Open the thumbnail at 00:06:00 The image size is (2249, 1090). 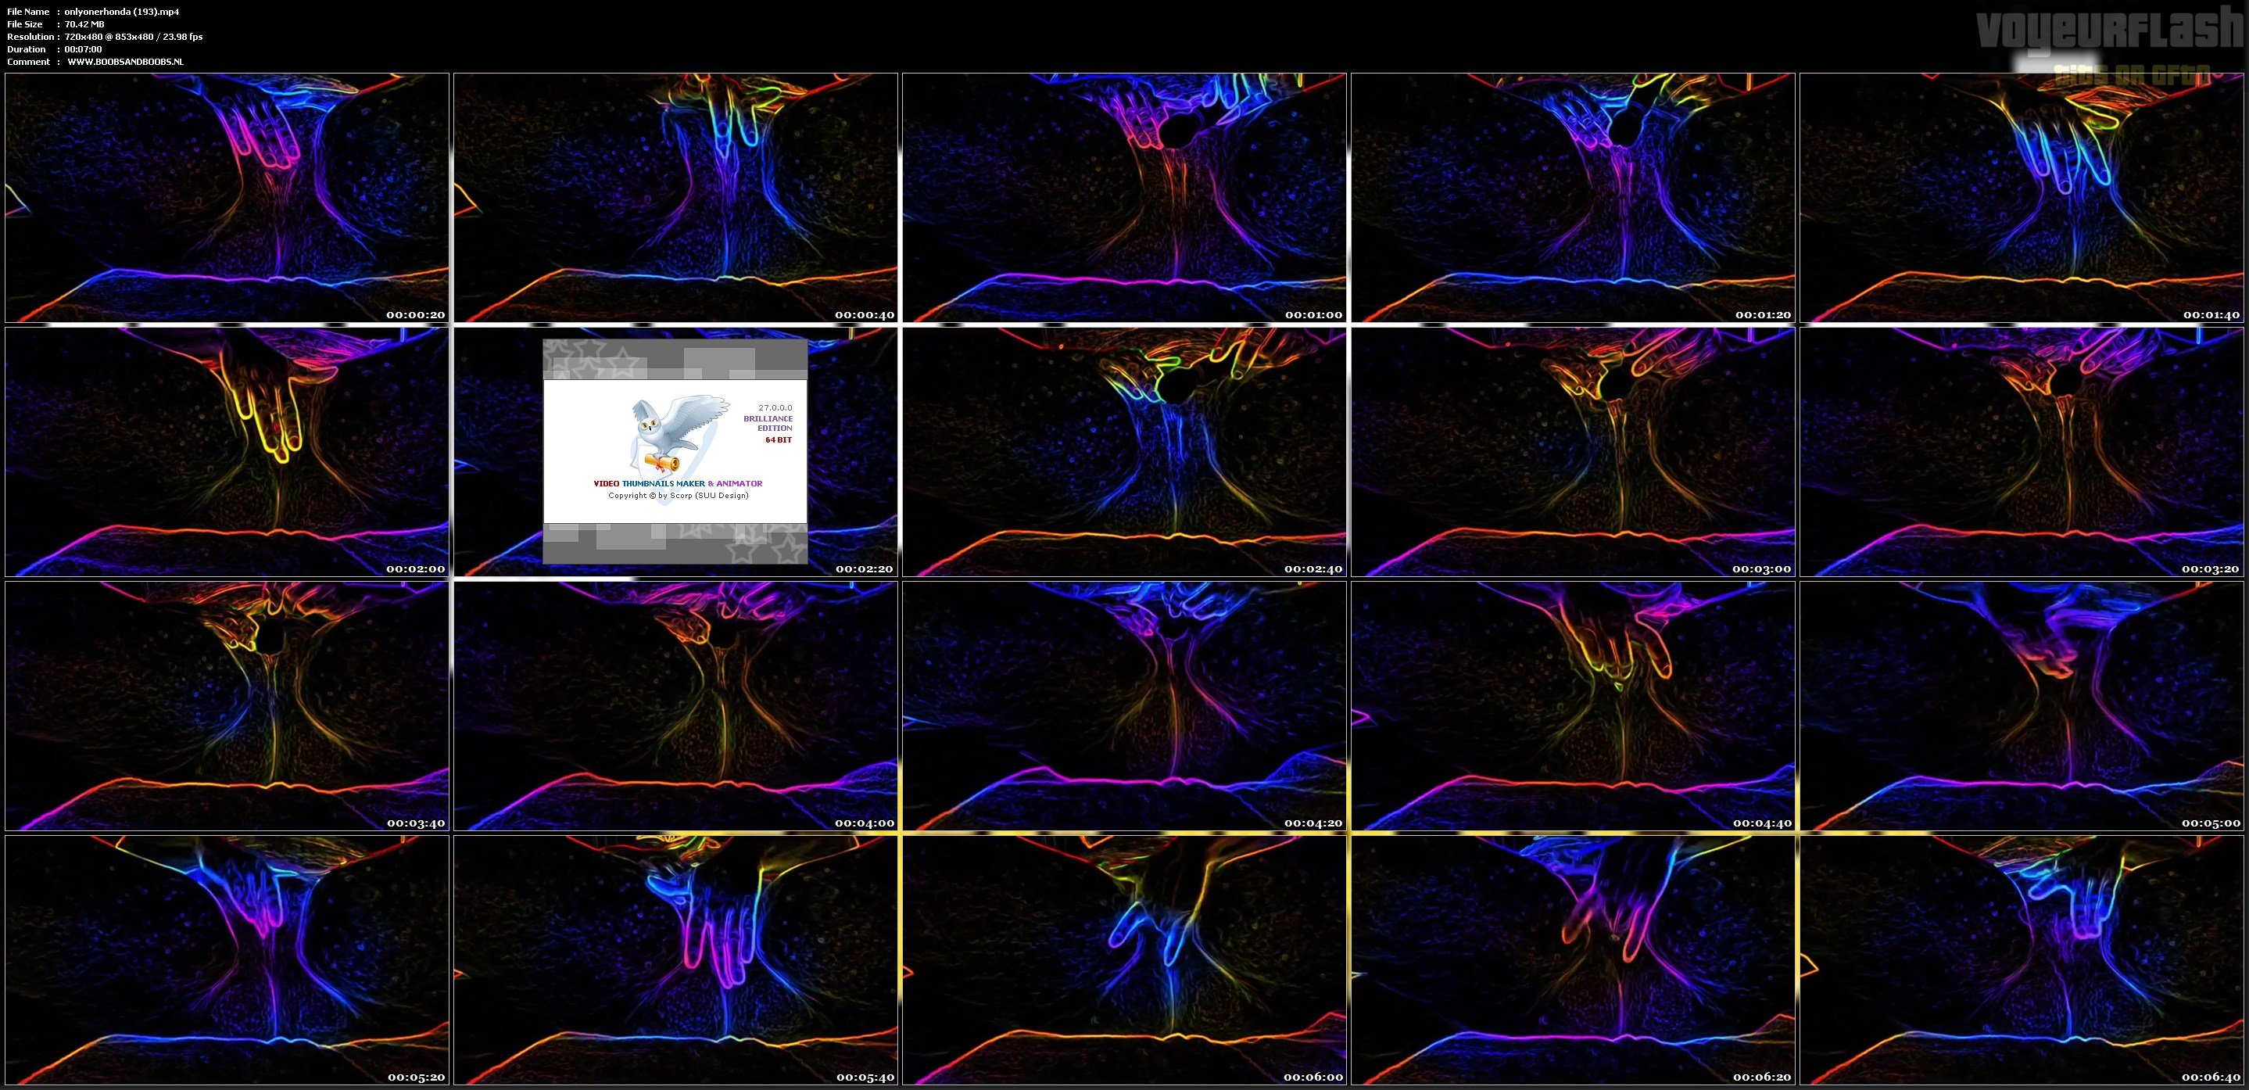tap(1123, 960)
